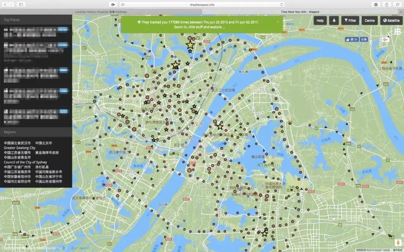
Task: Toggle the Safari sidebar
Action: pyautogui.click(x=21, y=4)
